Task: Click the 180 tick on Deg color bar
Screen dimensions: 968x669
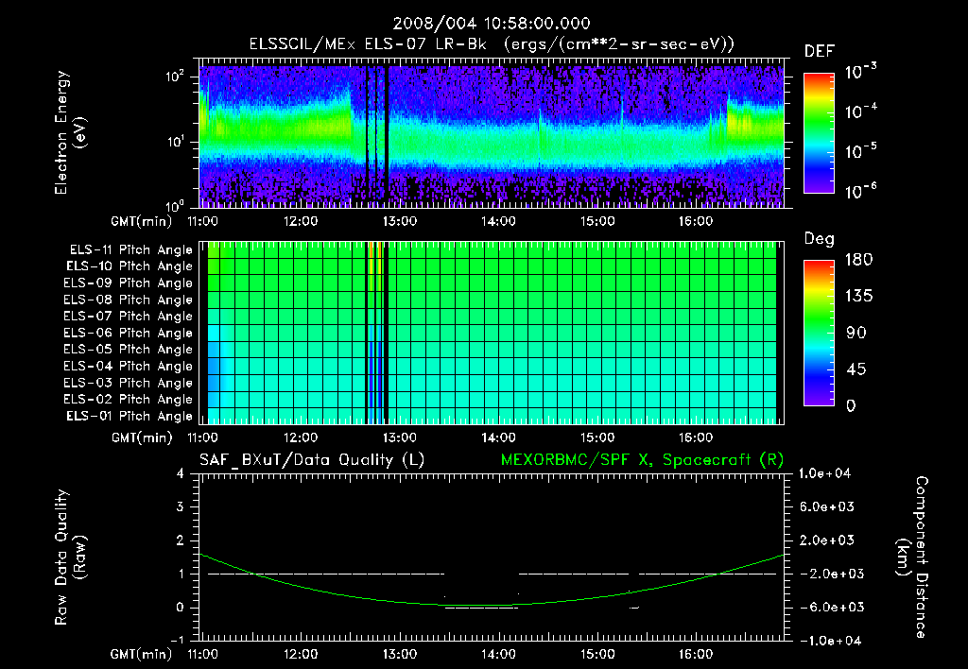Action: pos(858,260)
